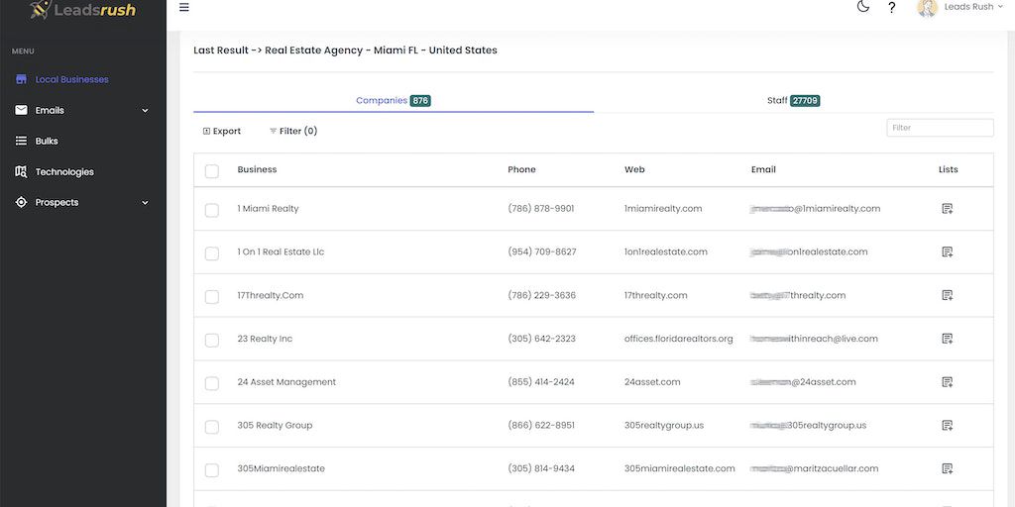The height and width of the screenshot is (507, 1015).
Task: Add 17Threalty.Com to list icon
Action: [x=947, y=295]
